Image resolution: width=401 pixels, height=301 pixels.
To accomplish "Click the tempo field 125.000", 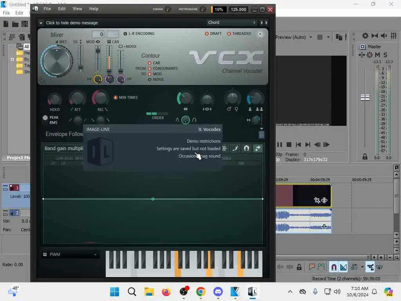I will coord(238,9).
